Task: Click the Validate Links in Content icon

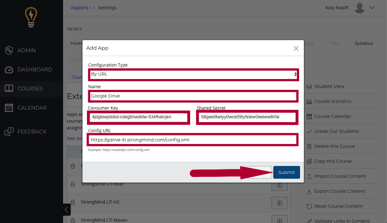Action: click(309, 221)
